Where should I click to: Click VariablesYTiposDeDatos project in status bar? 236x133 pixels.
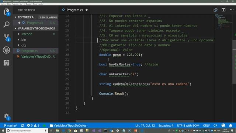pyautogui.click(x=68, y=126)
